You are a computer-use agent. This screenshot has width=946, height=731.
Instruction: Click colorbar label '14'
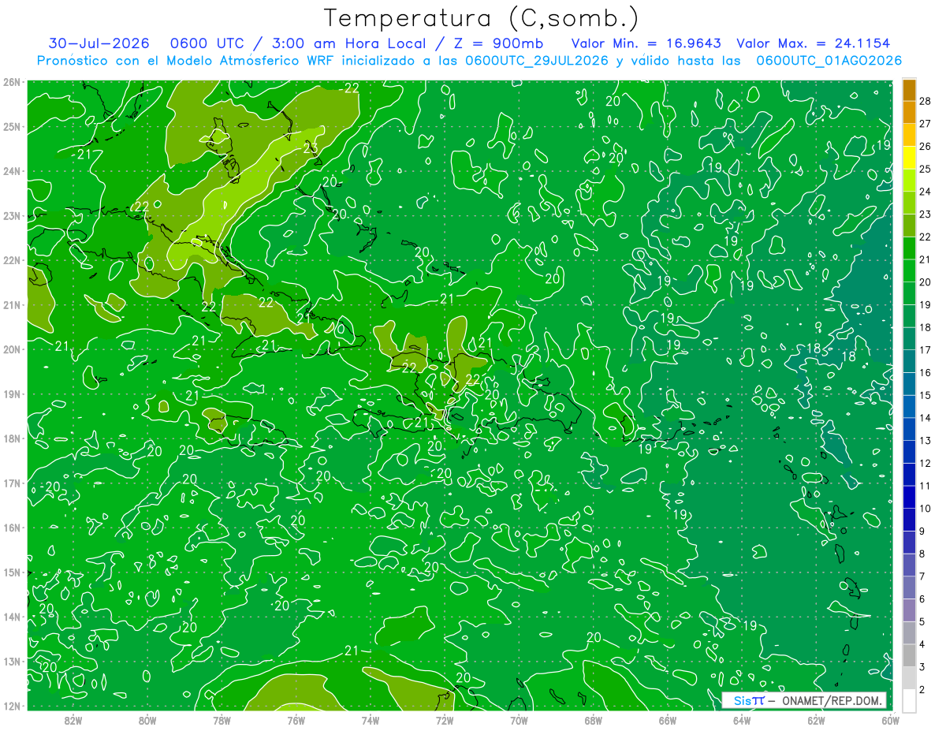click(x=926, y=418)
